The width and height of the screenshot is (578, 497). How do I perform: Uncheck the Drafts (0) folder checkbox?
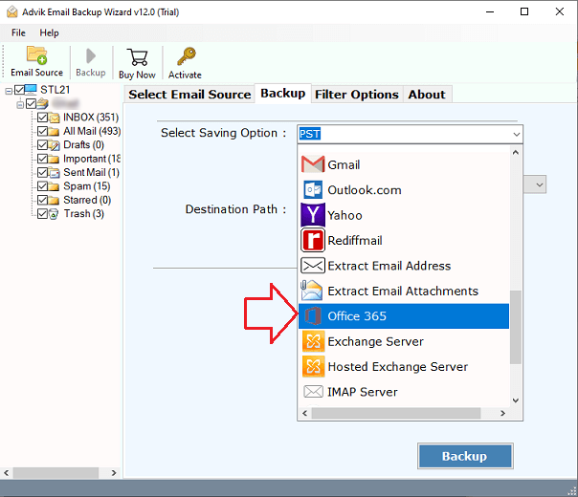coord(41,145)
